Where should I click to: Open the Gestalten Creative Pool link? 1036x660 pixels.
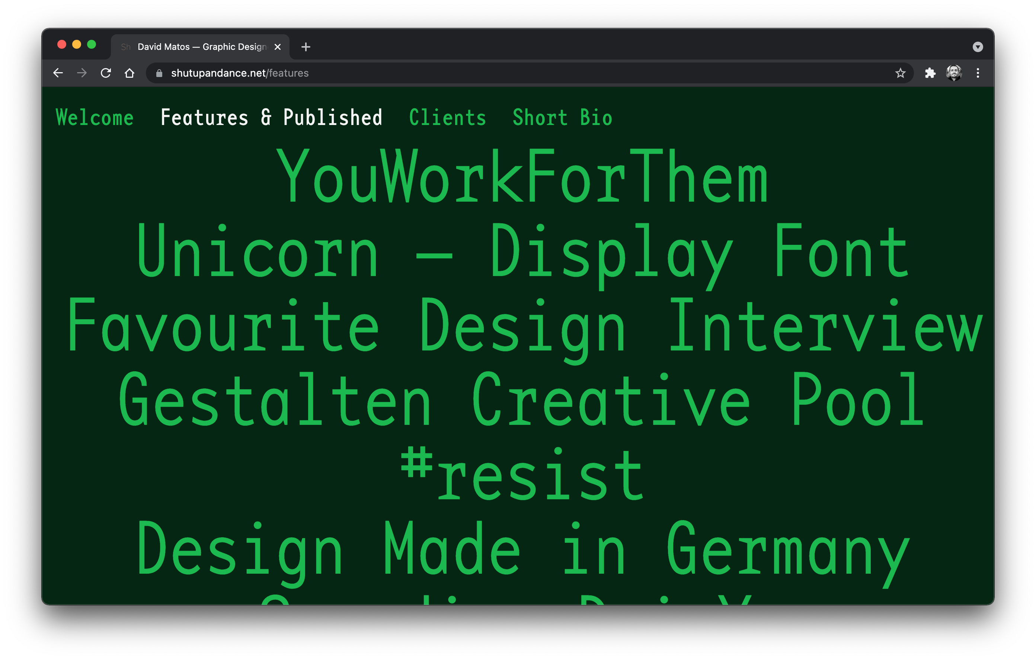[521, 399]
